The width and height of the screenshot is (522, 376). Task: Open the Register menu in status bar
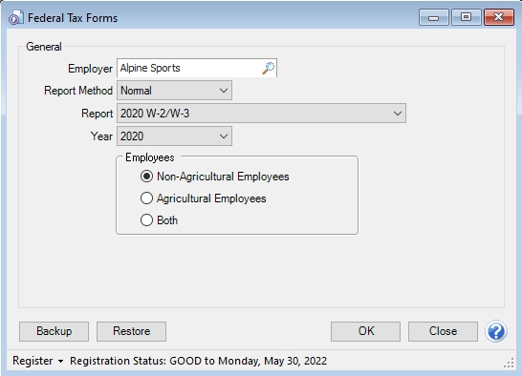[33, 361]
